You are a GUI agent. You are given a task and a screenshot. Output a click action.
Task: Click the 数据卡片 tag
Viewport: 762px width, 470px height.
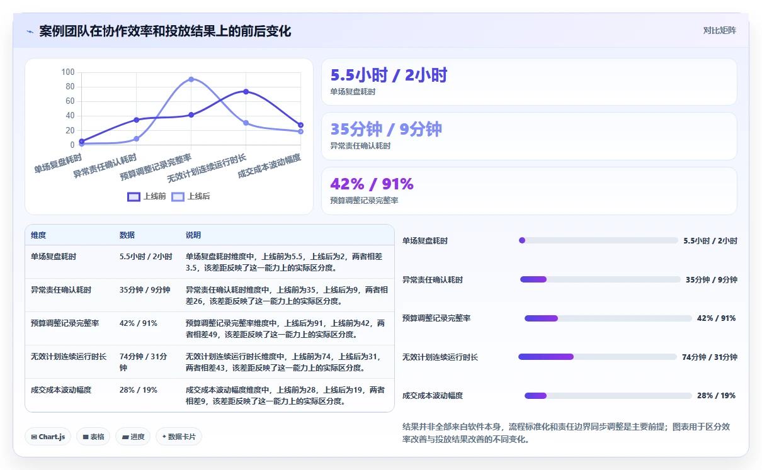pos(179,437)
